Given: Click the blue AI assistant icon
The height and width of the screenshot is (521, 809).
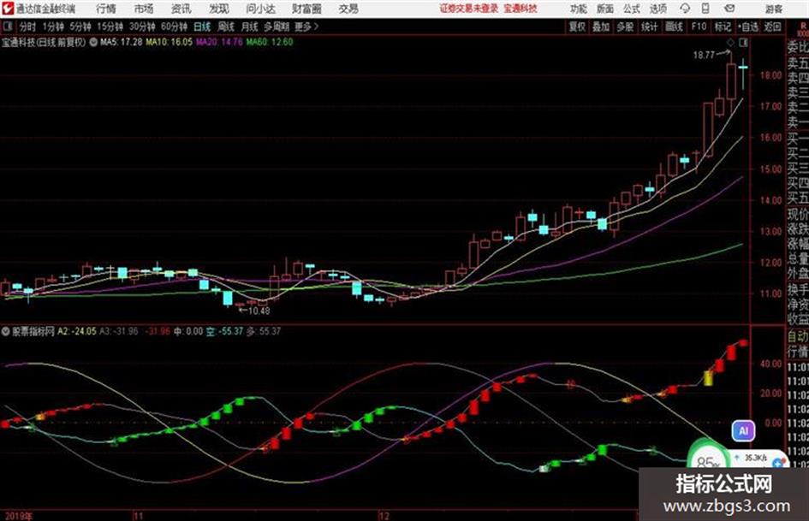Looking at the screenshot, I should [x=743, y=430].
